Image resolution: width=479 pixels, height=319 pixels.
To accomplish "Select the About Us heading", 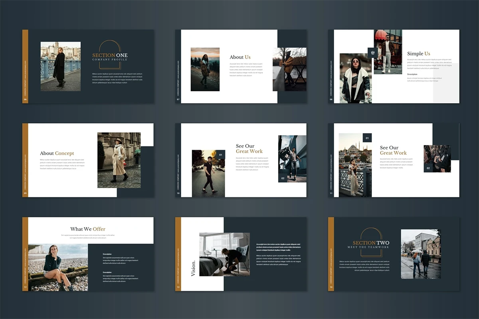I will coord(240,57).
